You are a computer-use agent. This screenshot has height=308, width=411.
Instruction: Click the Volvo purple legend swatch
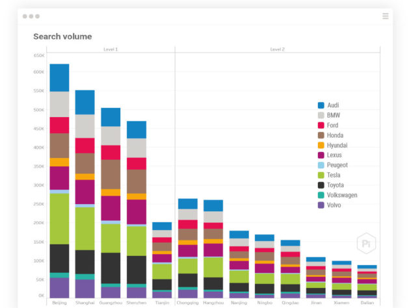[x=321, y=205]
